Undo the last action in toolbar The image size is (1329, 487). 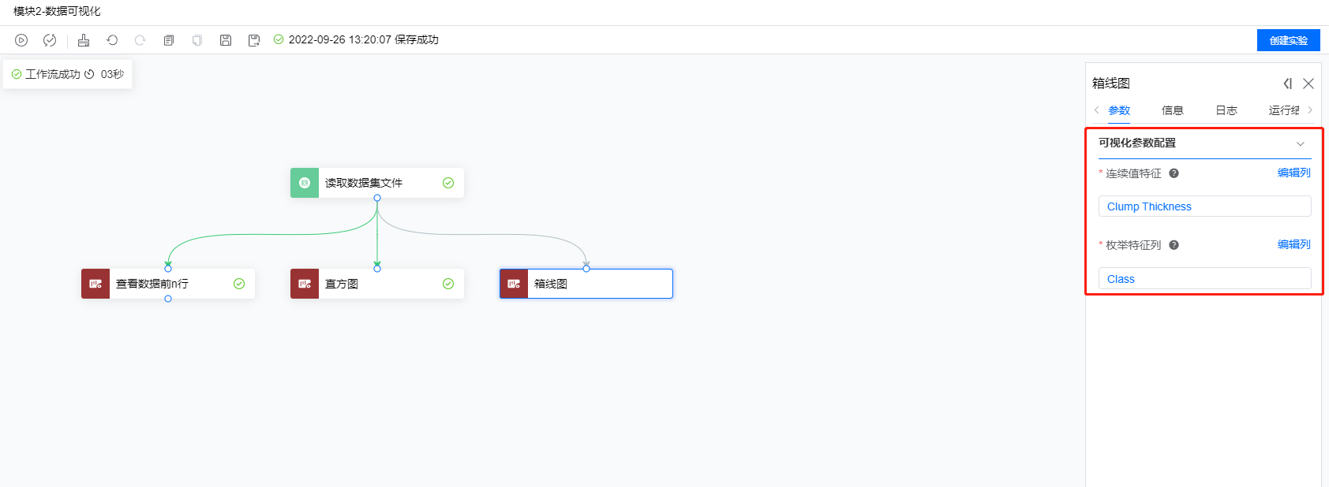click(112, 40)
